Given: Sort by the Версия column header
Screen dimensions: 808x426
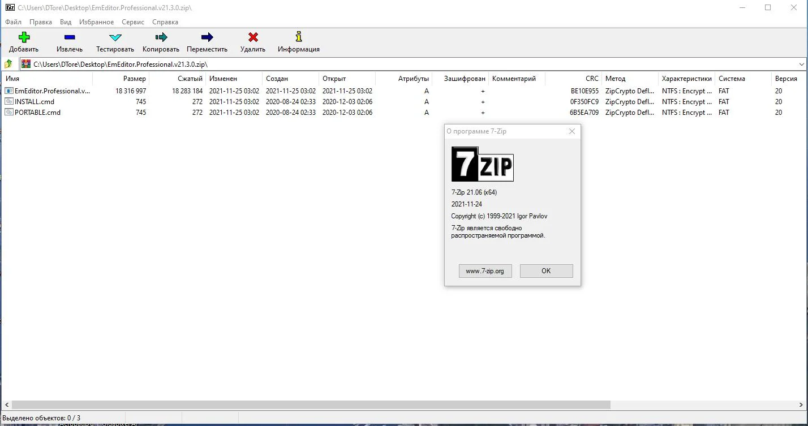Looking at the screenshot, I should click(x=789, y=79).
